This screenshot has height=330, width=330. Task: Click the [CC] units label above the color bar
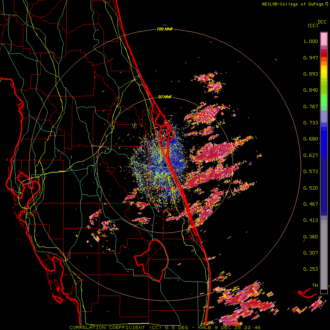313,25
